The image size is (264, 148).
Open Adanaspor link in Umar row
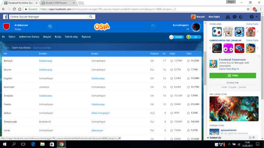click(x=97, y=130)
